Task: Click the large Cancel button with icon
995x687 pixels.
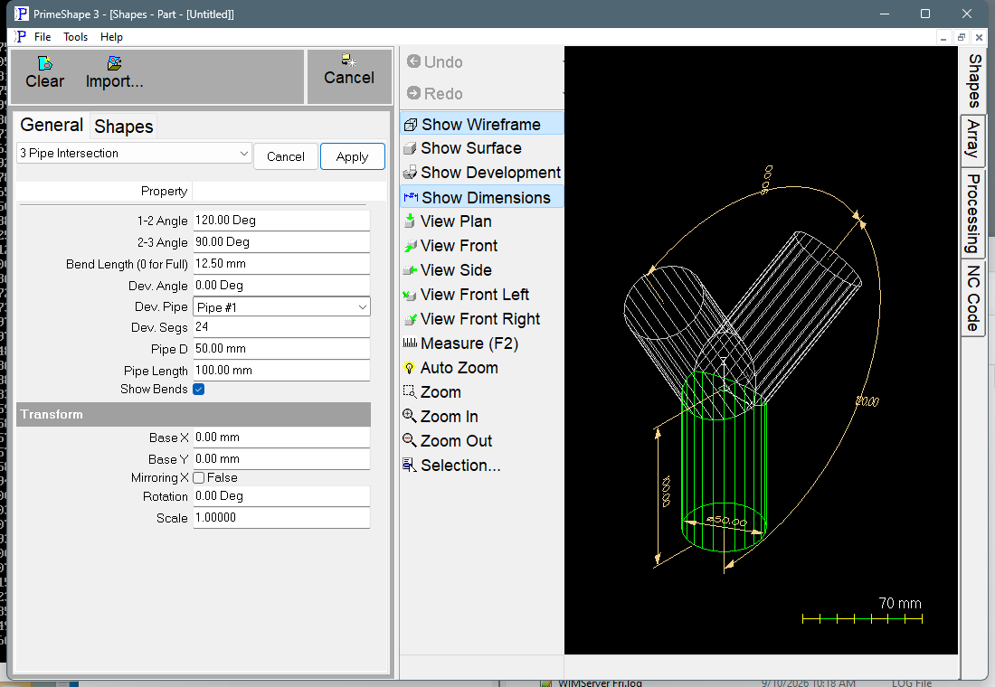Action: click(349, 76)
